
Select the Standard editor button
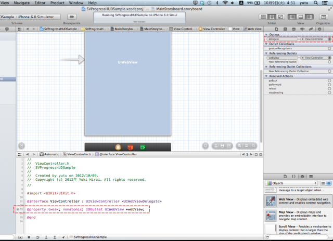pyautogui.click(x=263, y=17)
